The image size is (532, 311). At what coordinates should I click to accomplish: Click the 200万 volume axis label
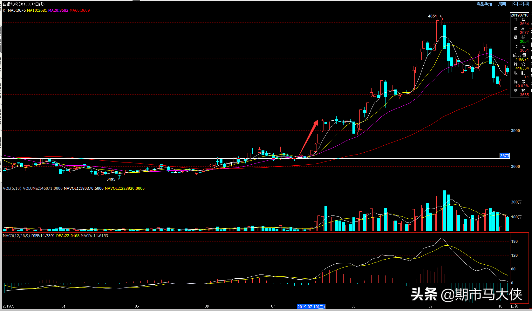(516, 202)
